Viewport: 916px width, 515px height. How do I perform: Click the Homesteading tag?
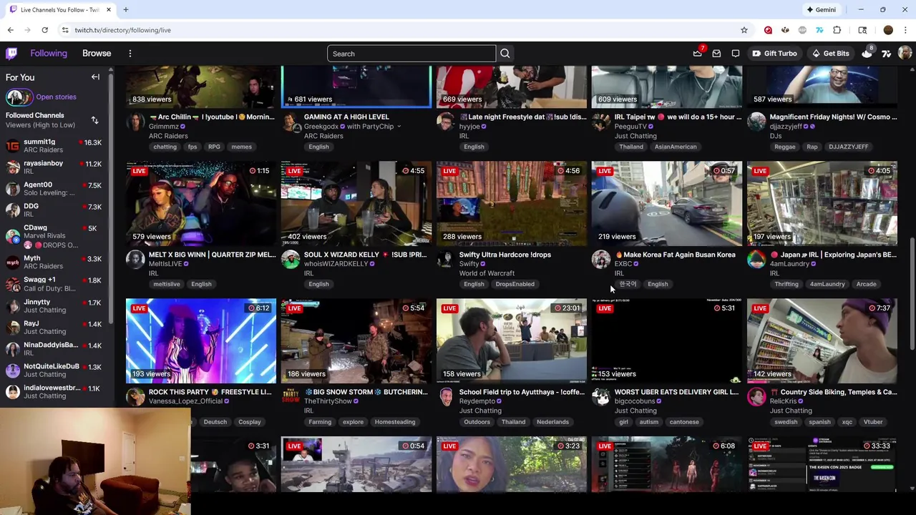(x=395, y=422)
